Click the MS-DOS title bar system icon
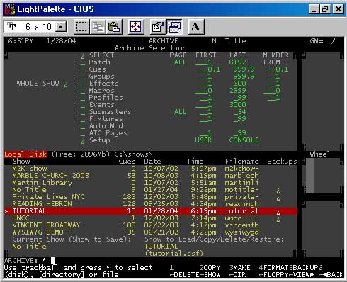Screen dimensions: 347x282 [10, 9]
